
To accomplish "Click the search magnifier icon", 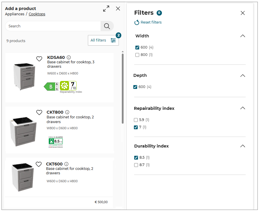I will [107, 26].
